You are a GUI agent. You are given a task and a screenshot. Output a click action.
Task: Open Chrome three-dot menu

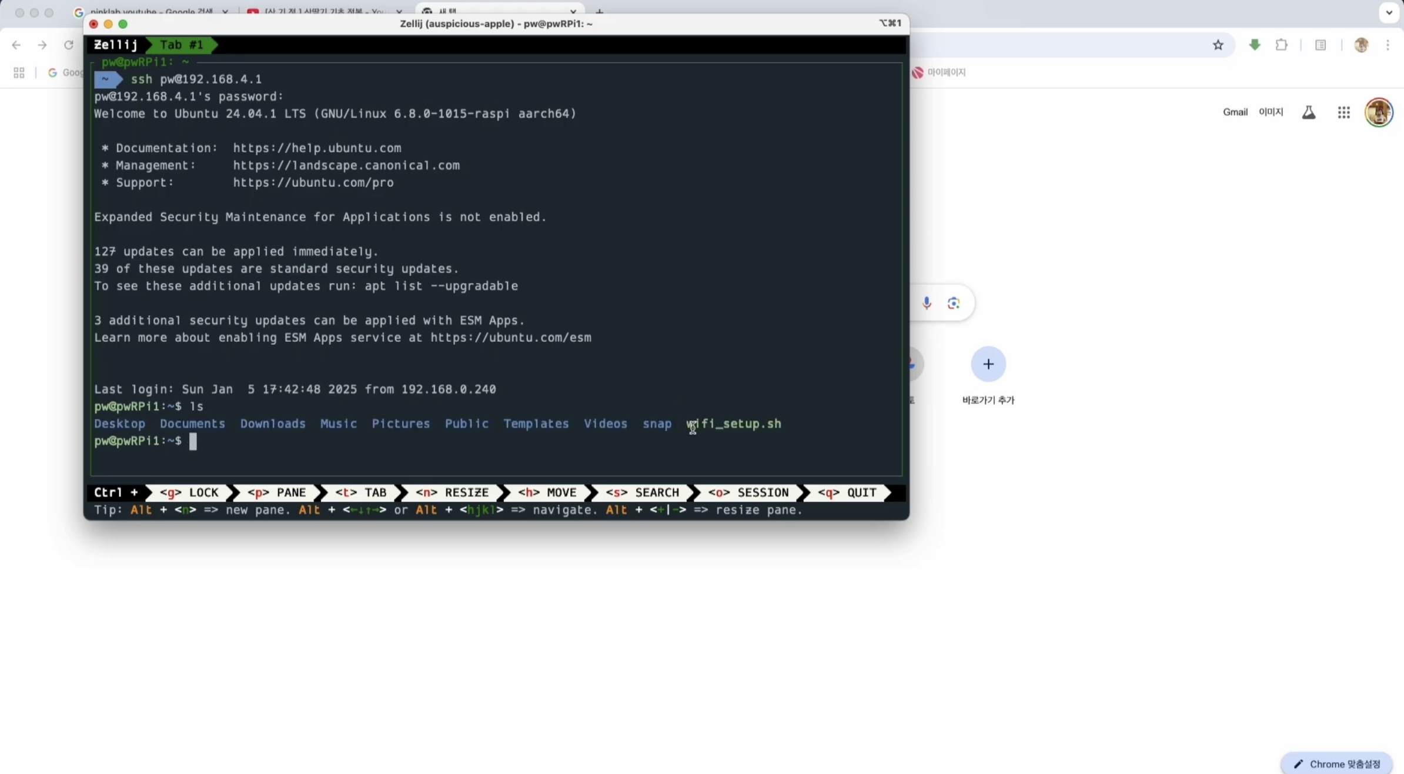click(1388, 45)
